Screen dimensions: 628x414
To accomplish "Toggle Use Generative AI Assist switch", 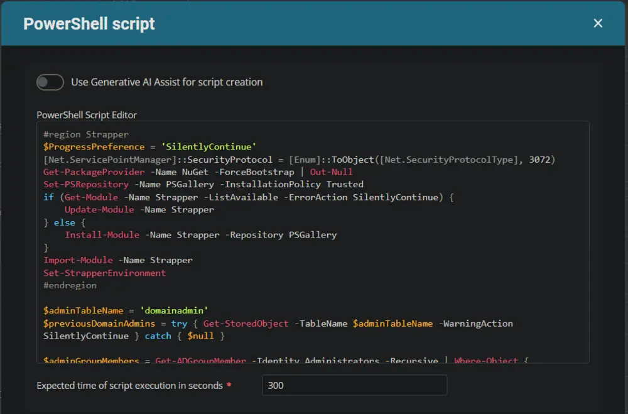I will (50, 82).
